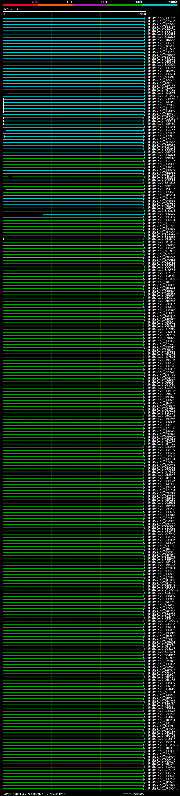Select the UniRef100_B9SN32 label

pos(161,136)
